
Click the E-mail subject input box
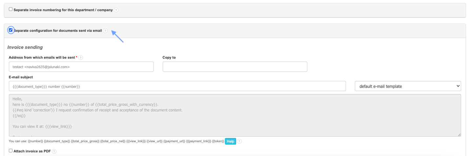177,86
